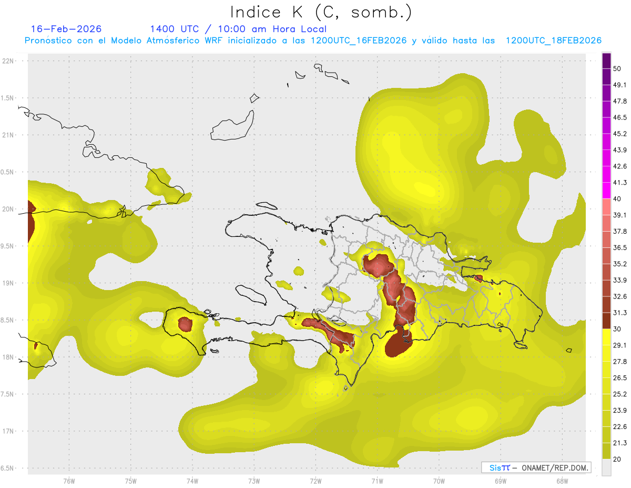Image resolution: width=631 pixels, height=488 pixels.
Task: Select the date "16-Feb-2026"
Action: tap(66, 29)
